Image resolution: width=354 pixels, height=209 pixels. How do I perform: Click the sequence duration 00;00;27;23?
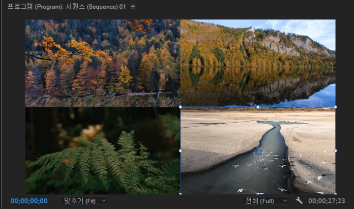pyautogui.click(x=326, y=201)
